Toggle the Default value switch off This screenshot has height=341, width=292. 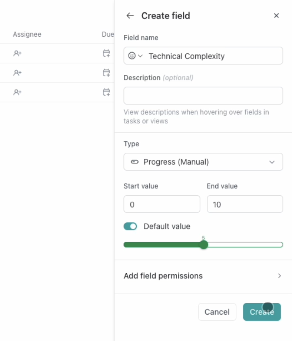pyautogui.click(x=130, y=226)
